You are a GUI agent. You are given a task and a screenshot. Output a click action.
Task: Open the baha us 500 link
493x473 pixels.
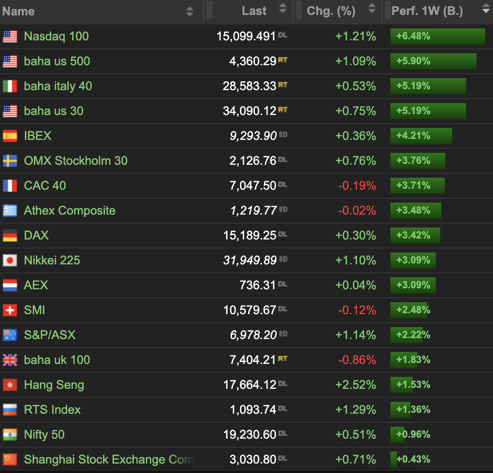pos(57,61)
